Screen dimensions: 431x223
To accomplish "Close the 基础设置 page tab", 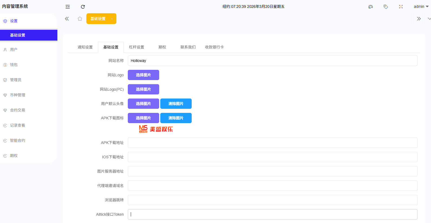I will [x=112, y=19].
